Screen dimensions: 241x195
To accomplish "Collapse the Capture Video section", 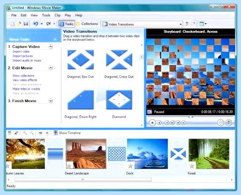I will tap(51, 47).
